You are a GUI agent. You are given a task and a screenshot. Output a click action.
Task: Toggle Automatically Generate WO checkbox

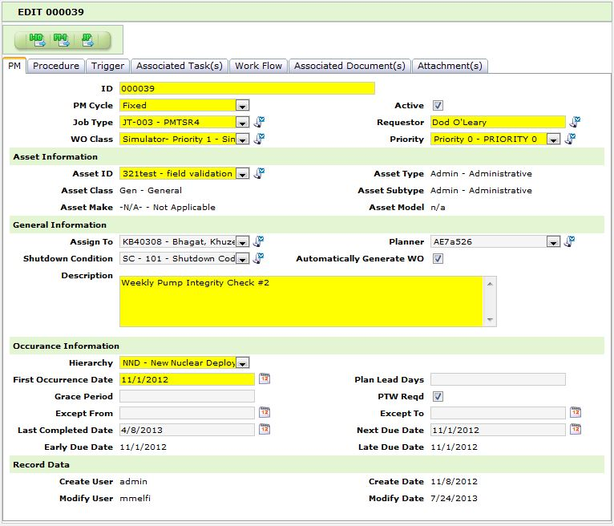click(x=438, y=259)
